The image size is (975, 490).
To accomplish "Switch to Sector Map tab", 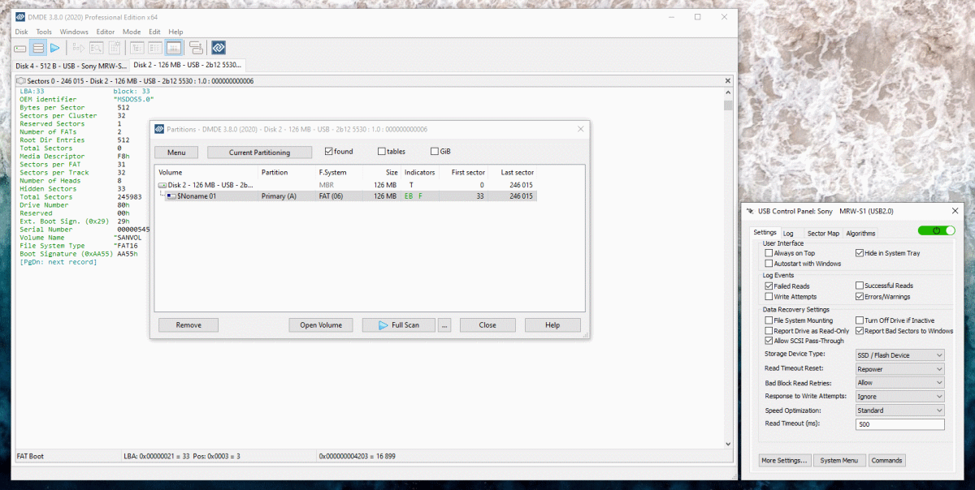I will 823,233.
